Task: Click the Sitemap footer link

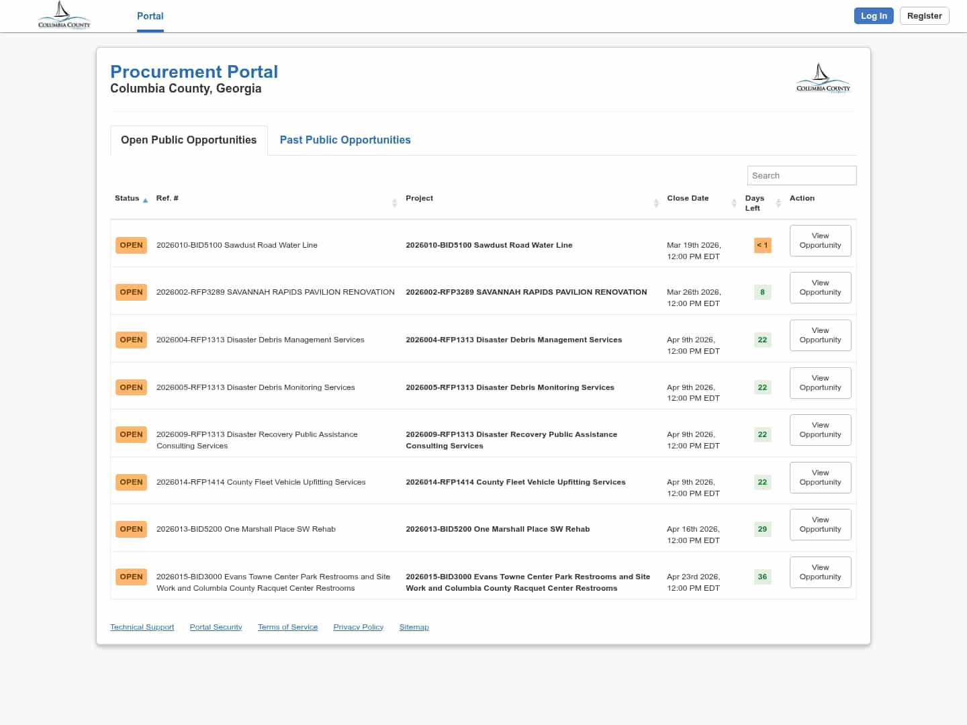Action: pos(414,627)
